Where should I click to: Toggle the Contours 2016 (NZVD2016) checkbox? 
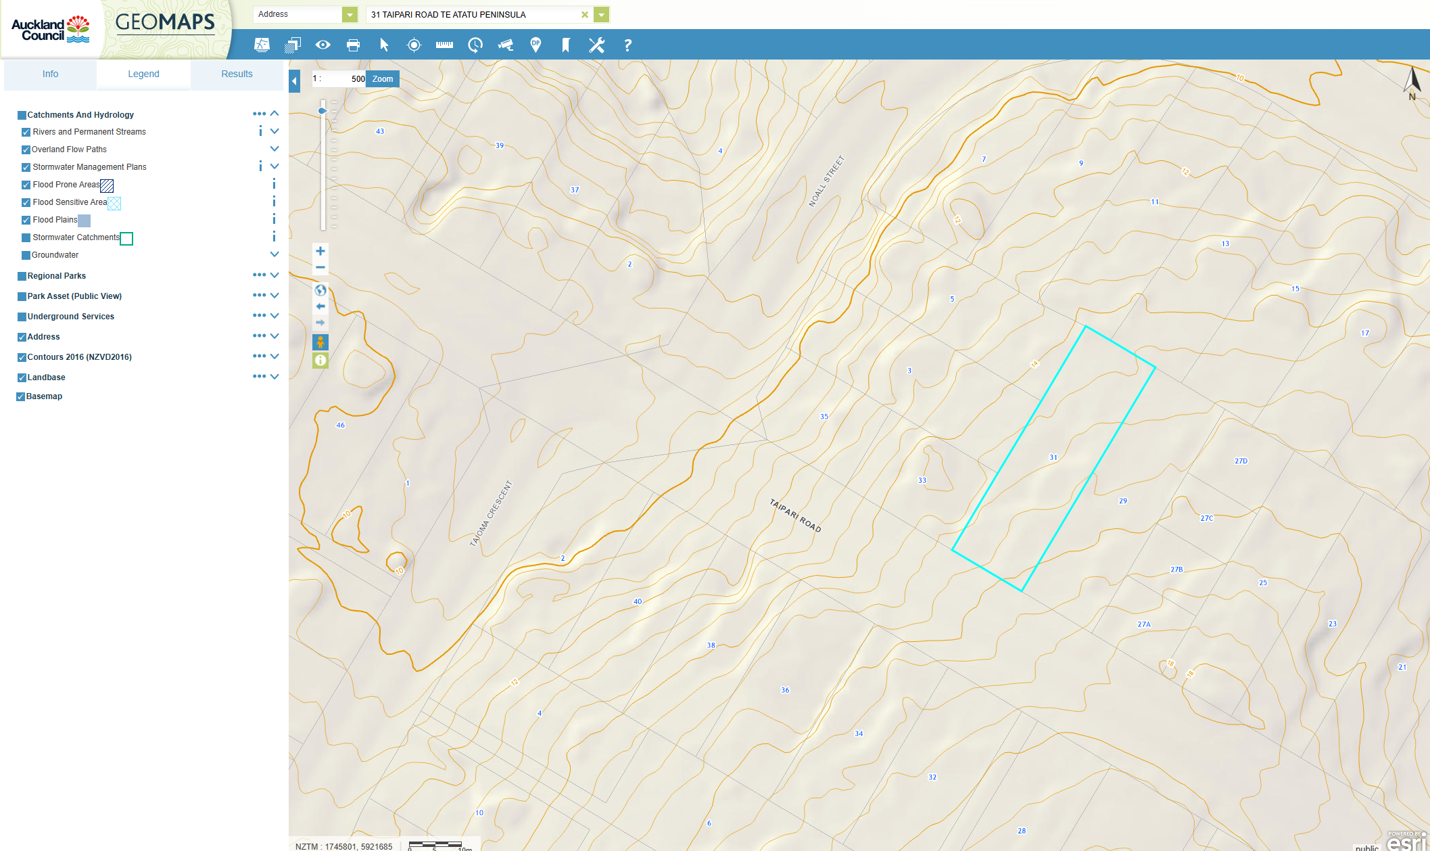pyautogui.click(x=22, y=357)
